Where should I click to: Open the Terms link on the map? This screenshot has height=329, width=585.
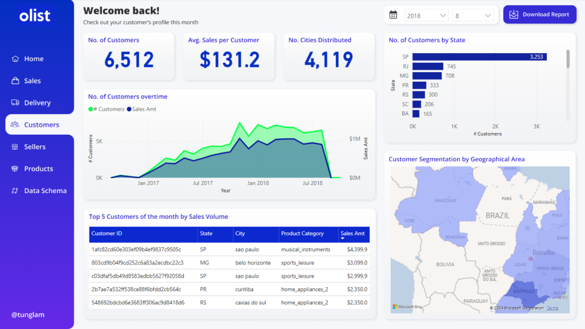[x=552, y=308]
